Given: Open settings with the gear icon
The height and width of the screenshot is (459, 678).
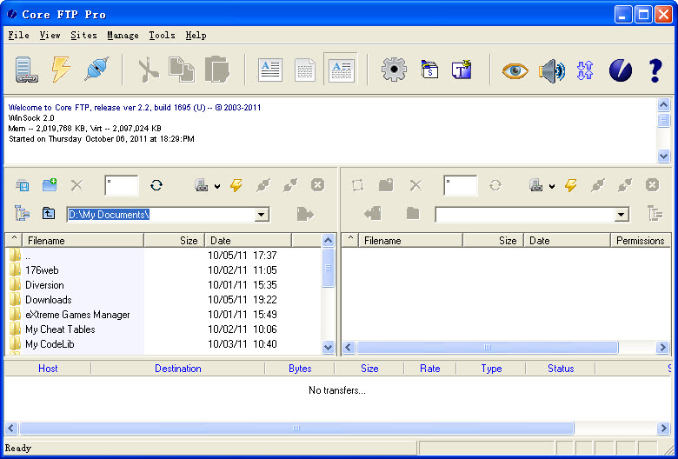Looking at the screenshot, I should click(394, 70).
